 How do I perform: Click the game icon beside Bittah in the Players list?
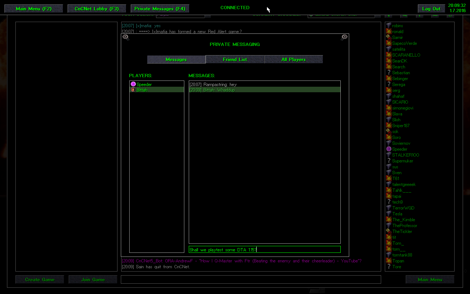coord(133,90)
